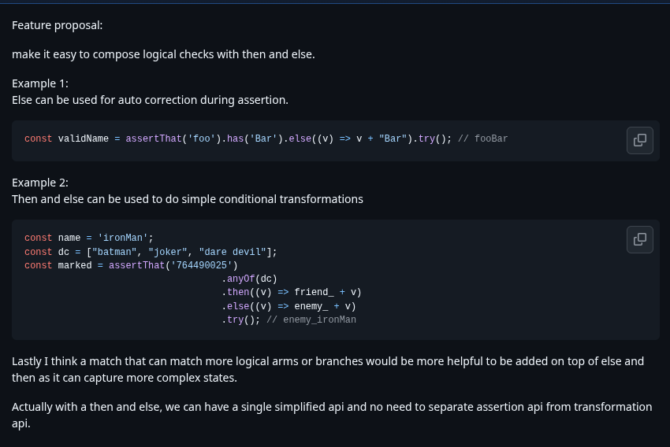
Task: Click the const name = 'ironMan' line
Action: pyautogui.click(x=89, y=238)
